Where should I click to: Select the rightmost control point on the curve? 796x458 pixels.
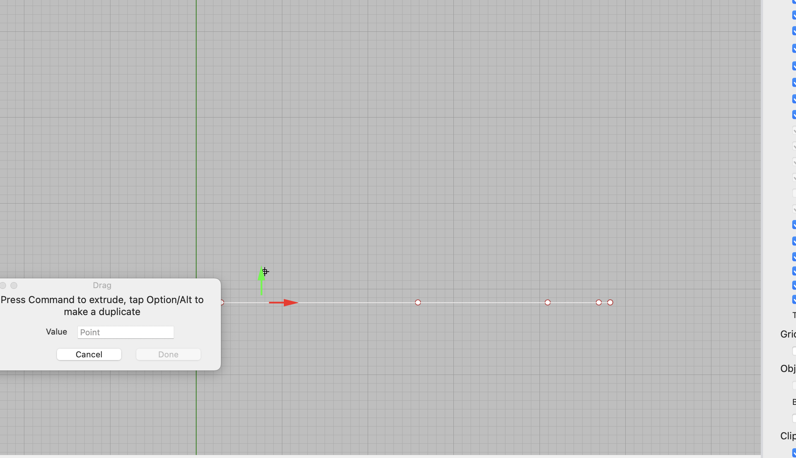610,302
